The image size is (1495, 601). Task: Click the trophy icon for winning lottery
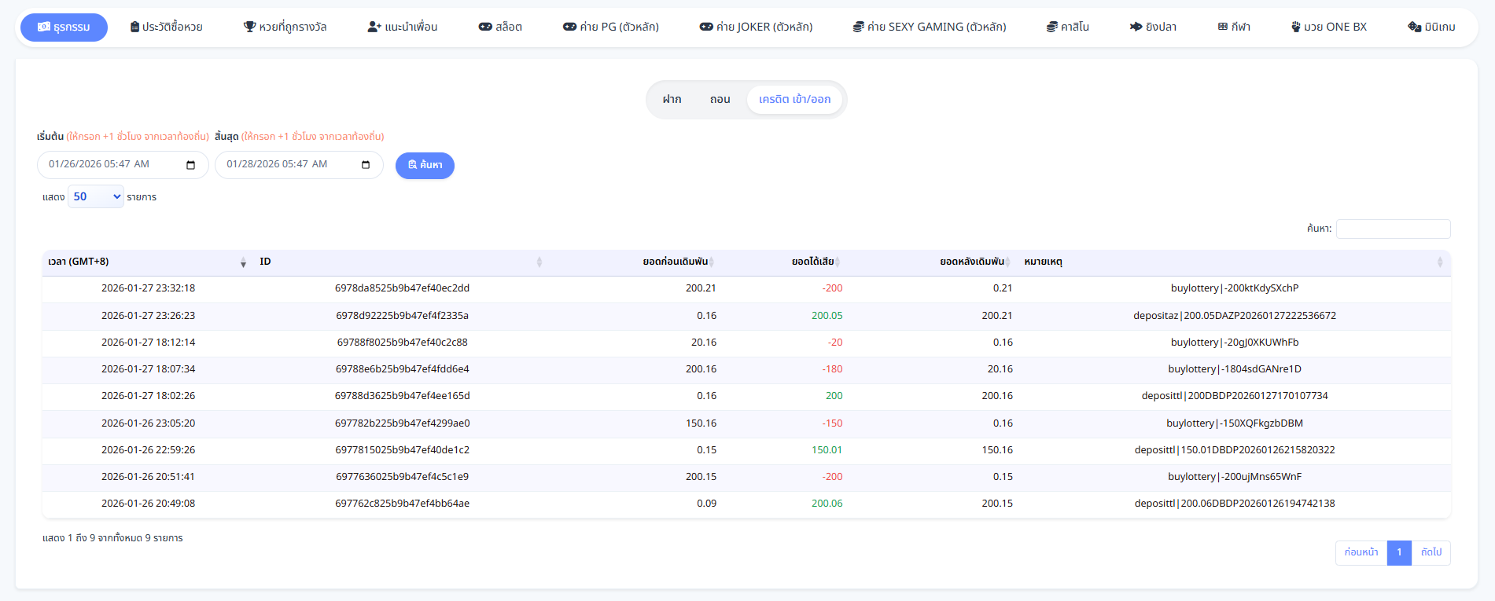pos(250,27)
